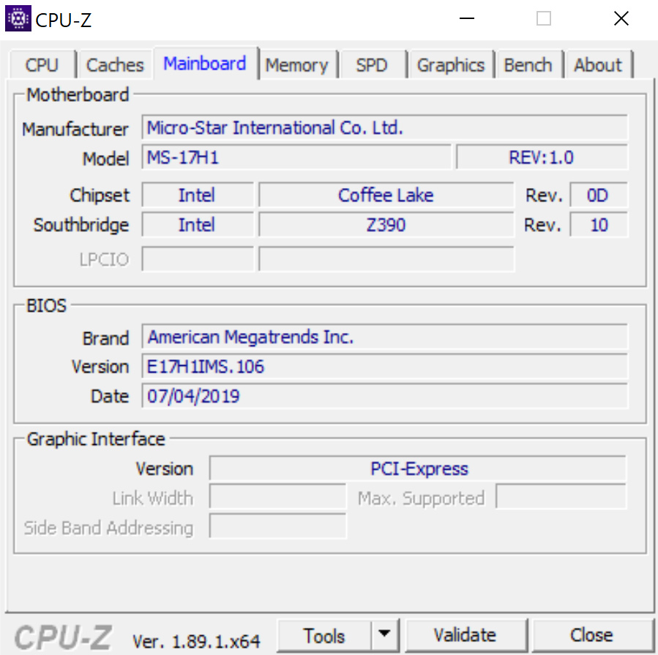
Task: Click the Ver. 1.89.1.x64 version text
Action: 196,641
